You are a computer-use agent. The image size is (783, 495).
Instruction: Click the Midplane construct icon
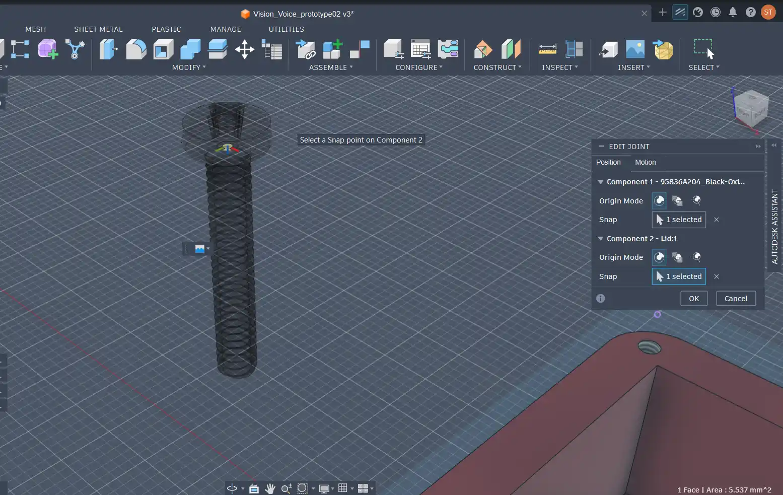pyautogui.click(x=511, y=49)
